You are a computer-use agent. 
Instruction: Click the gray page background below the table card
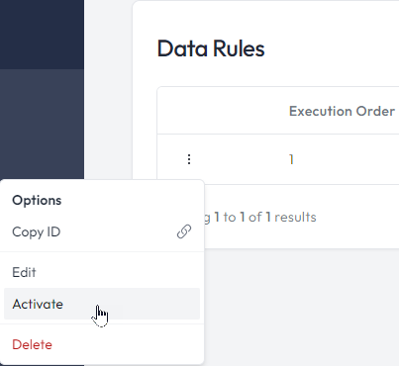tap(302, 307)
